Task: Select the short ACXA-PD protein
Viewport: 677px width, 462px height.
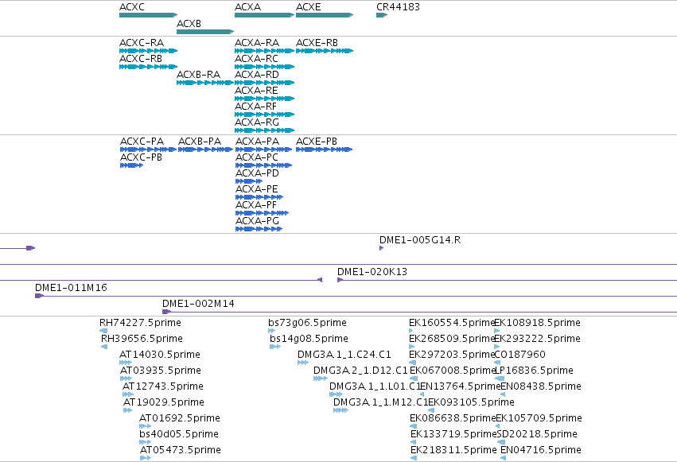Action: (x=249, y=181)
